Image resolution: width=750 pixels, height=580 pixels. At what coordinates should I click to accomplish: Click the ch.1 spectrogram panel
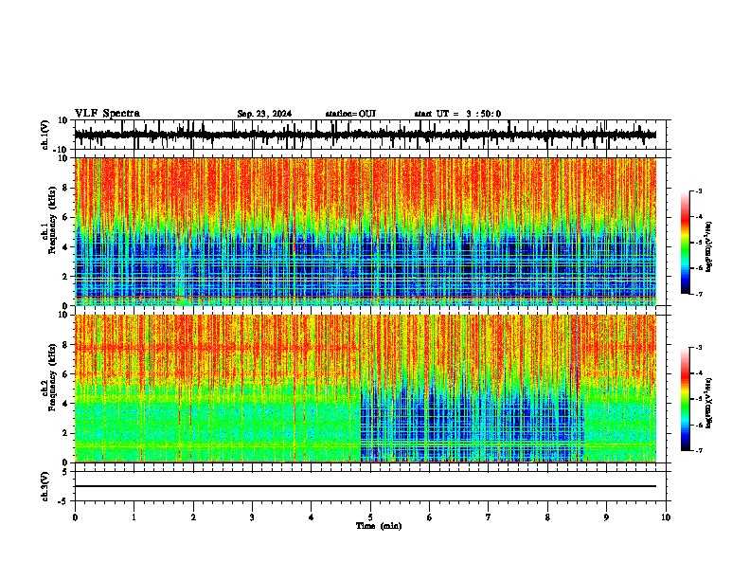(366, 231)
